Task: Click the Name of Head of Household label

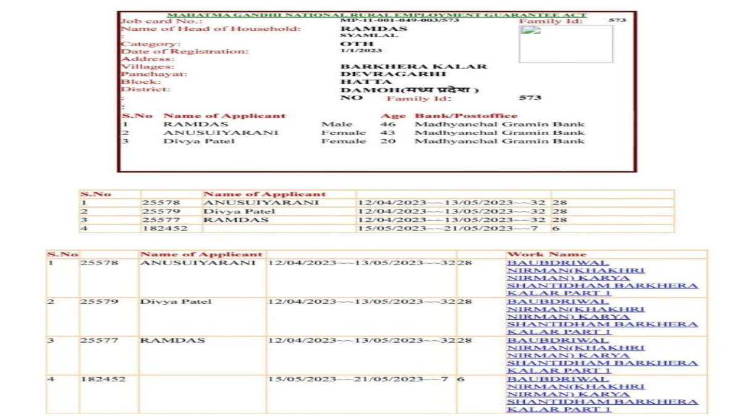Action: tap(211, 28)
